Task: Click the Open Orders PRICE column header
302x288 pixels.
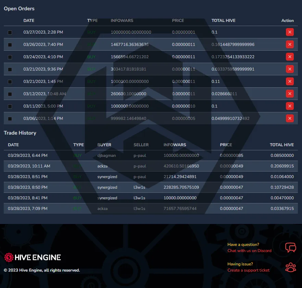Action: click(178, 21)
